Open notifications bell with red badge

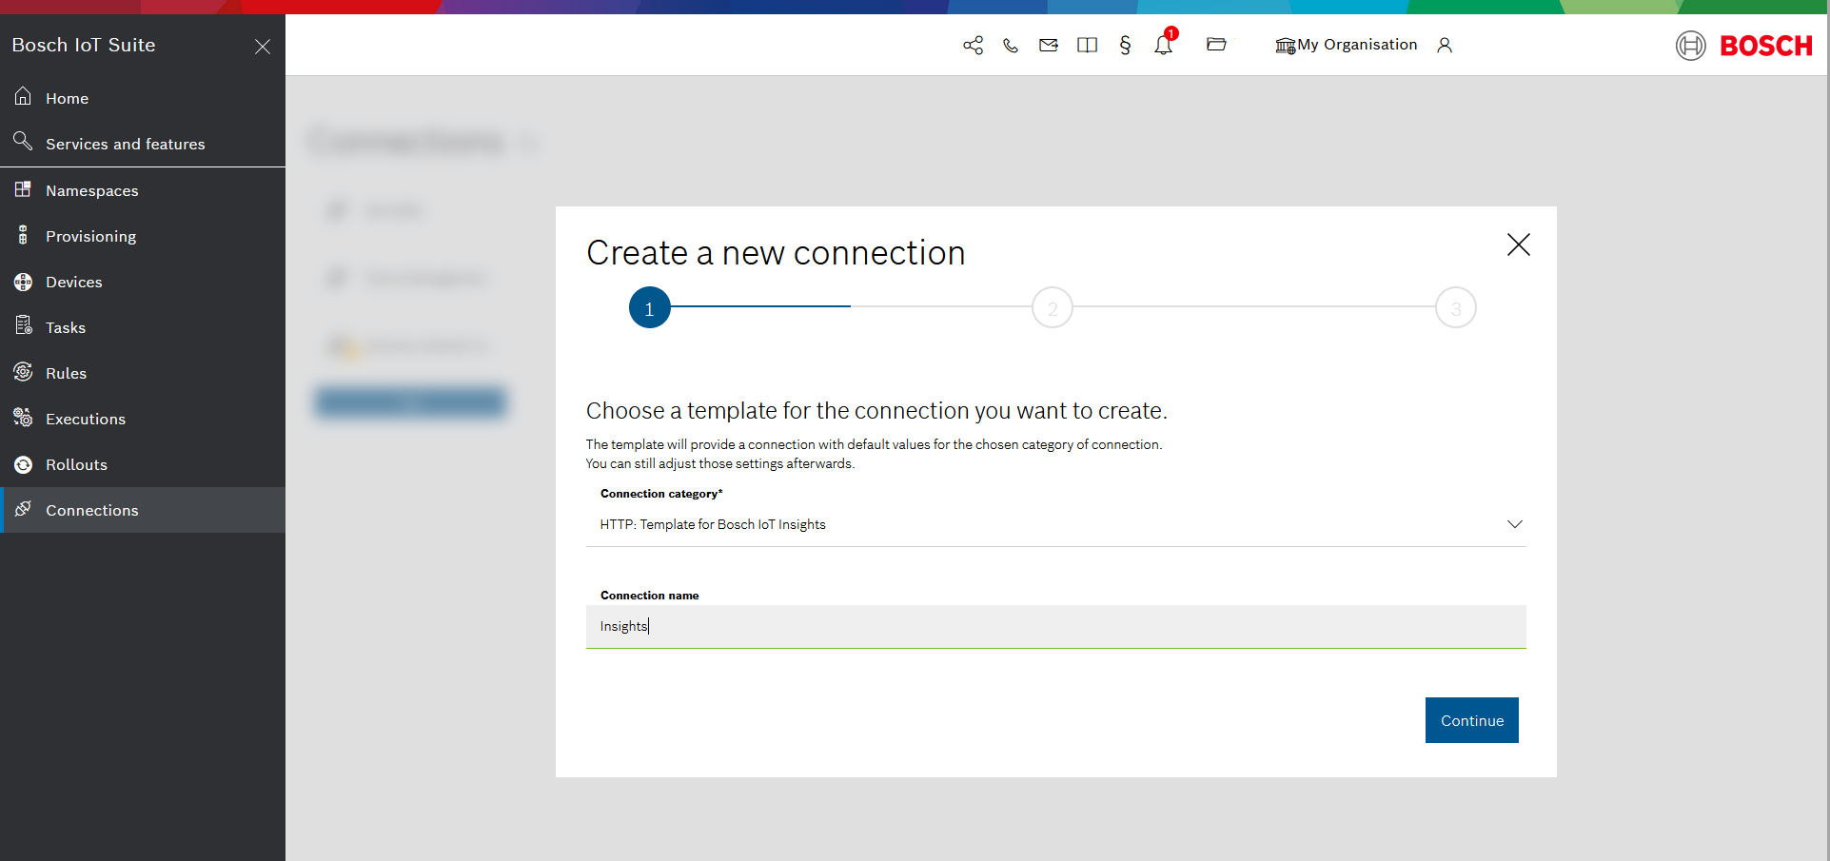click(x=1165, y=43)
